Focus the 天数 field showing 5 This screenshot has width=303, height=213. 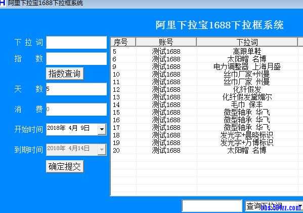pos(76,89)
